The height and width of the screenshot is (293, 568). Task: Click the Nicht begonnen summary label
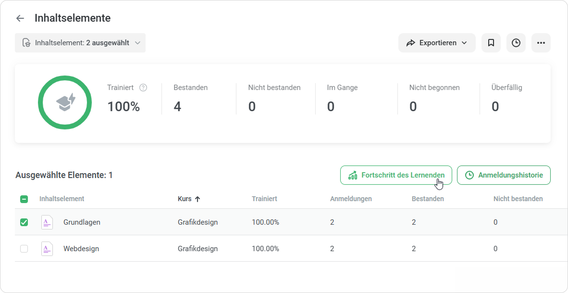[435, 88]
